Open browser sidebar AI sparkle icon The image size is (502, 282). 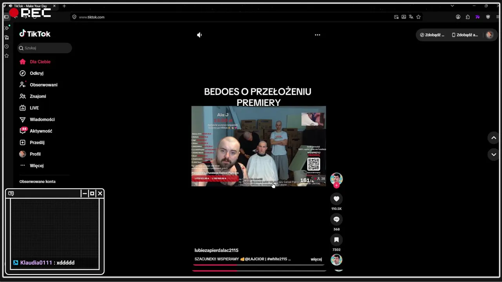pyautogui.click(x=7, y=28)
